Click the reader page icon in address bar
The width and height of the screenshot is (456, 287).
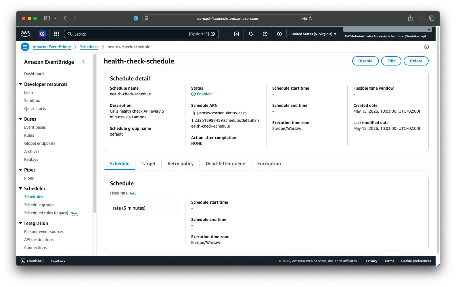146,18
